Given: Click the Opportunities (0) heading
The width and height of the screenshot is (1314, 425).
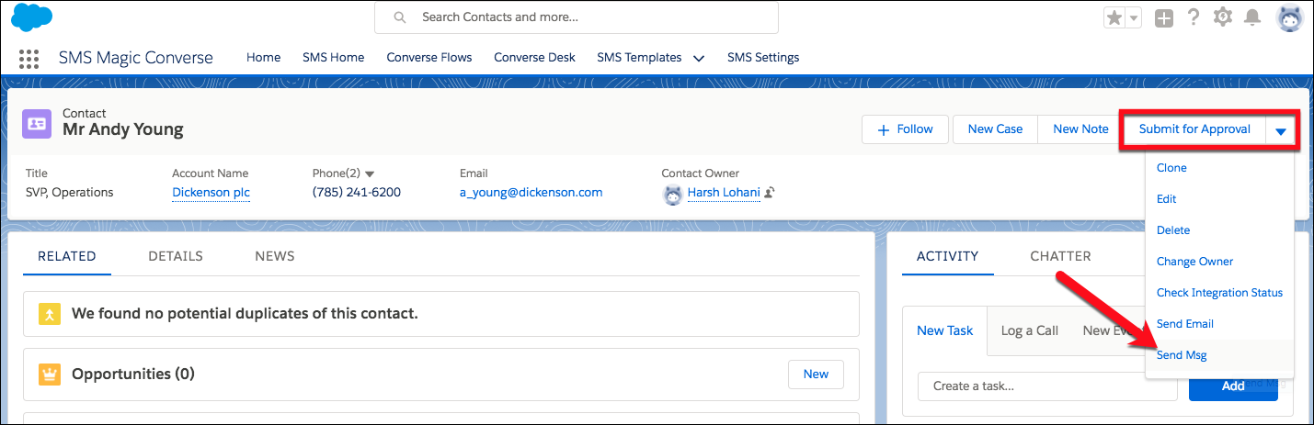Looking at the screenshot, I should coord(133,375).
